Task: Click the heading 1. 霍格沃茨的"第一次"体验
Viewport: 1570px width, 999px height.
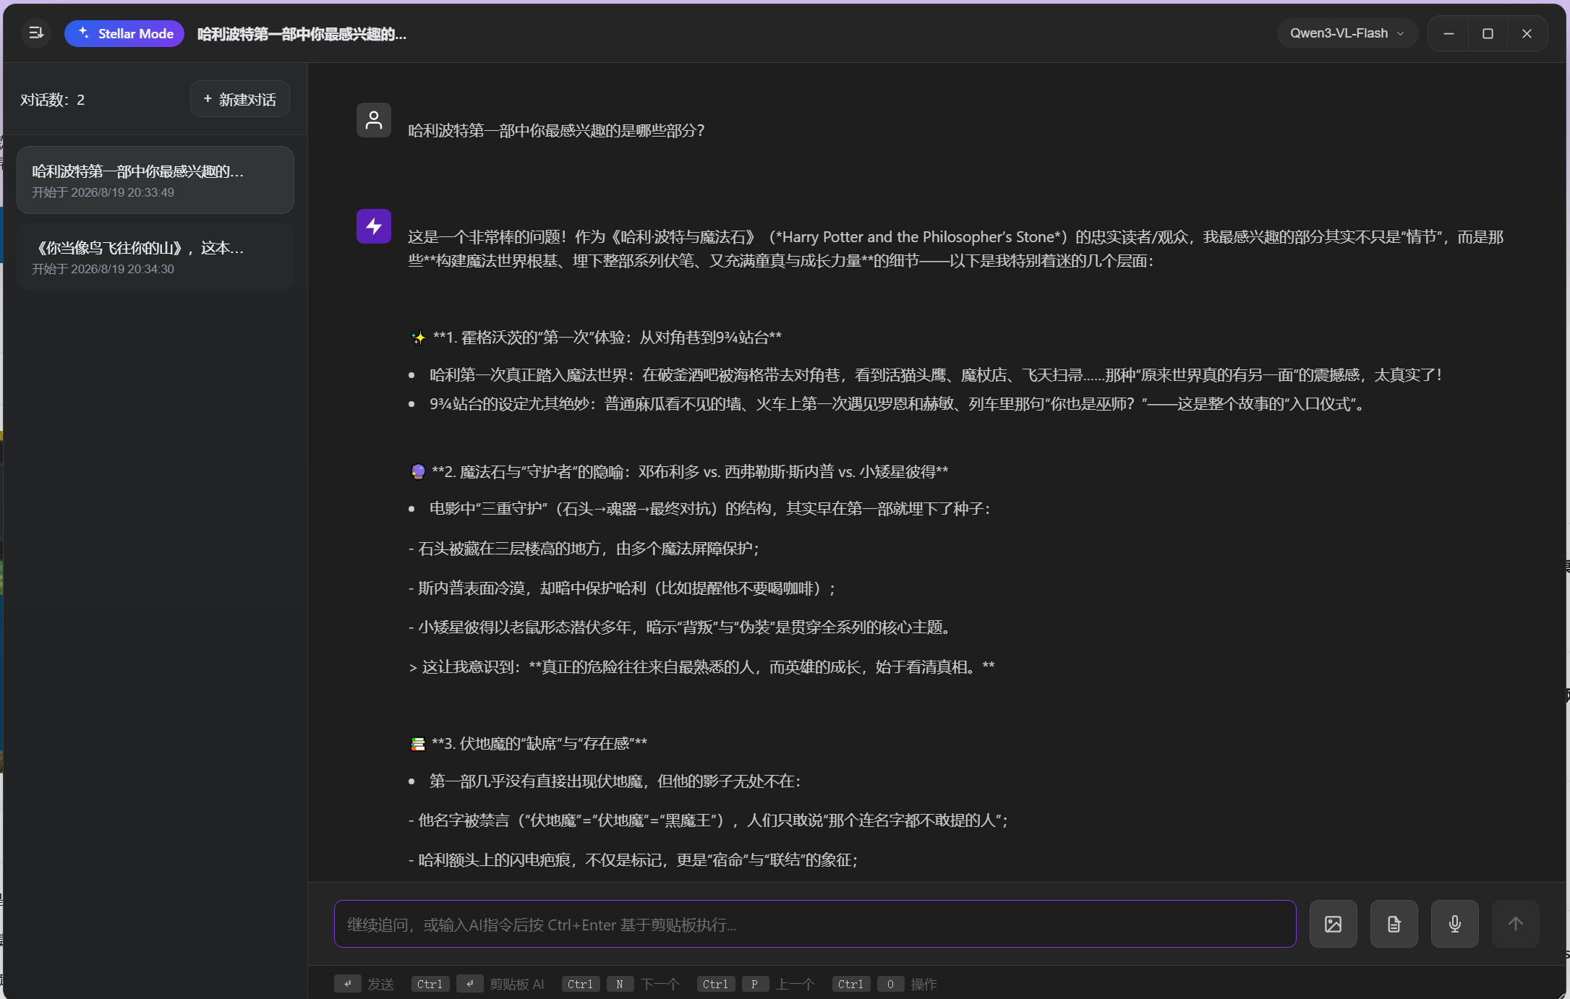Action: 607,337
